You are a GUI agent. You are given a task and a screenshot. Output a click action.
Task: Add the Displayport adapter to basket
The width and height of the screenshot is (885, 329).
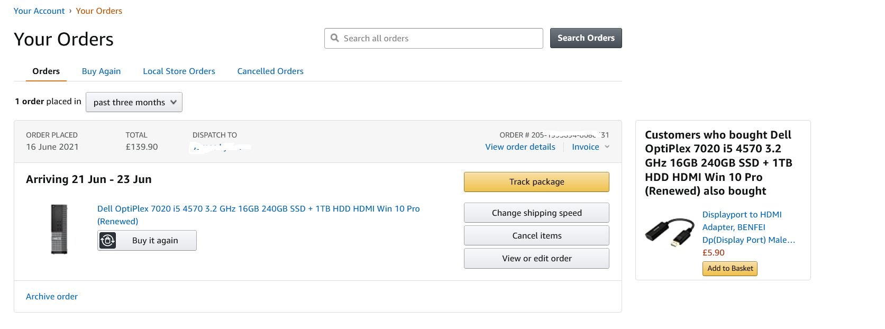pyautogui.click(x=730, y=269)
